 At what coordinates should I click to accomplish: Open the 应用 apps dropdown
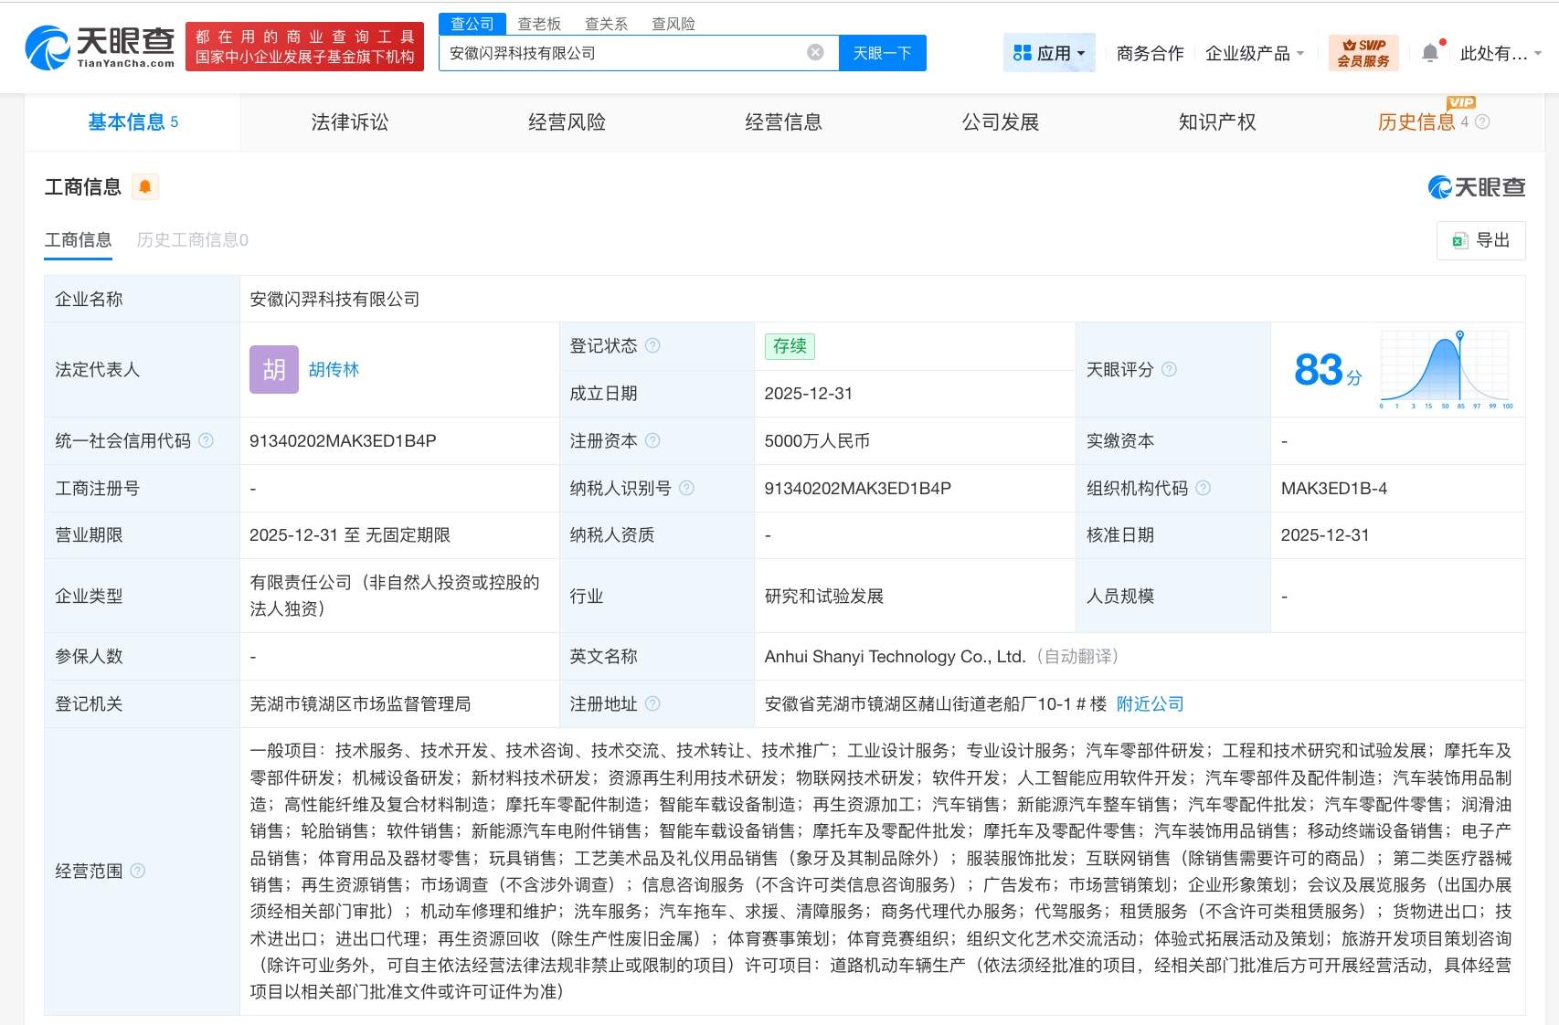(x=1049, y=52)
